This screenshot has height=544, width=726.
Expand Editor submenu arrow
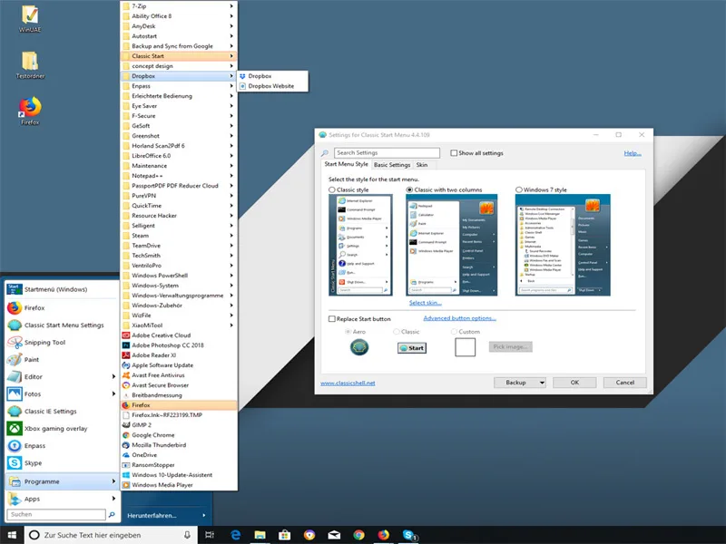(x=113, y=376)
